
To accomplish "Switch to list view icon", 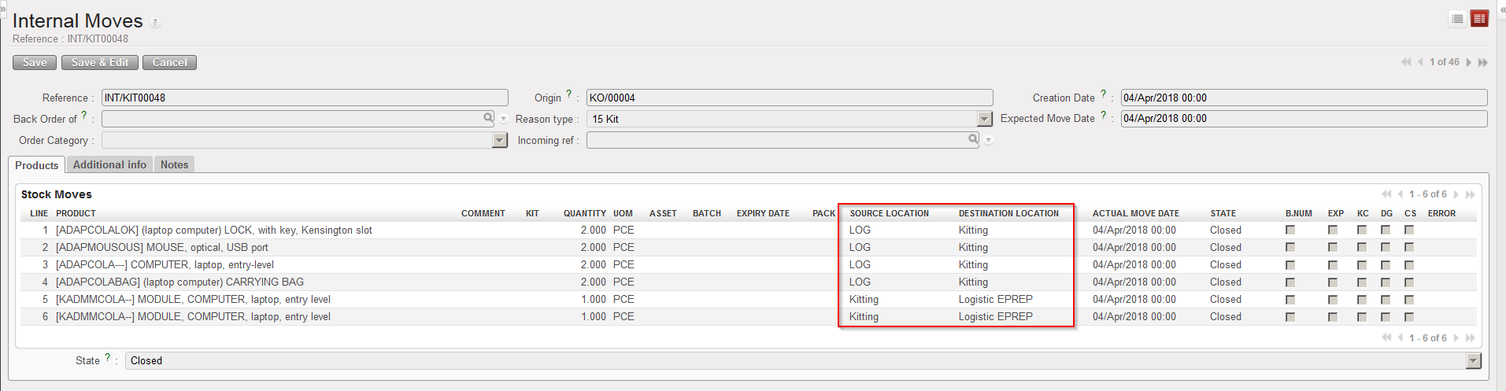I will click(1457, 19).
